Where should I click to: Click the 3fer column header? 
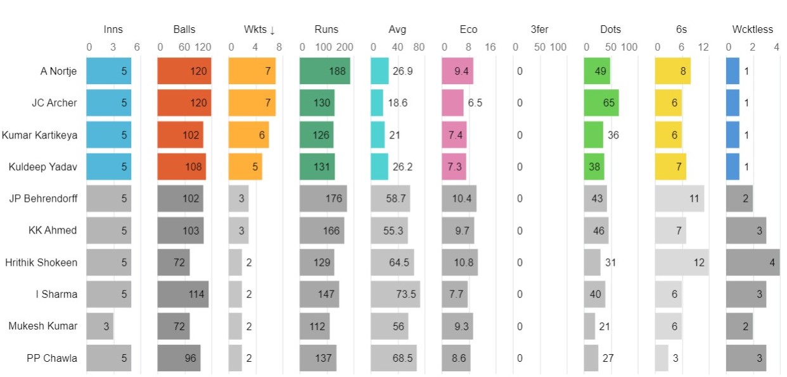(540, 30)
